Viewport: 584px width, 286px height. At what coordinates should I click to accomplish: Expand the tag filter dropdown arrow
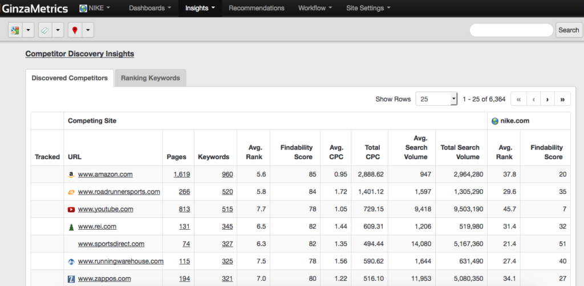(x=58, y=31)
